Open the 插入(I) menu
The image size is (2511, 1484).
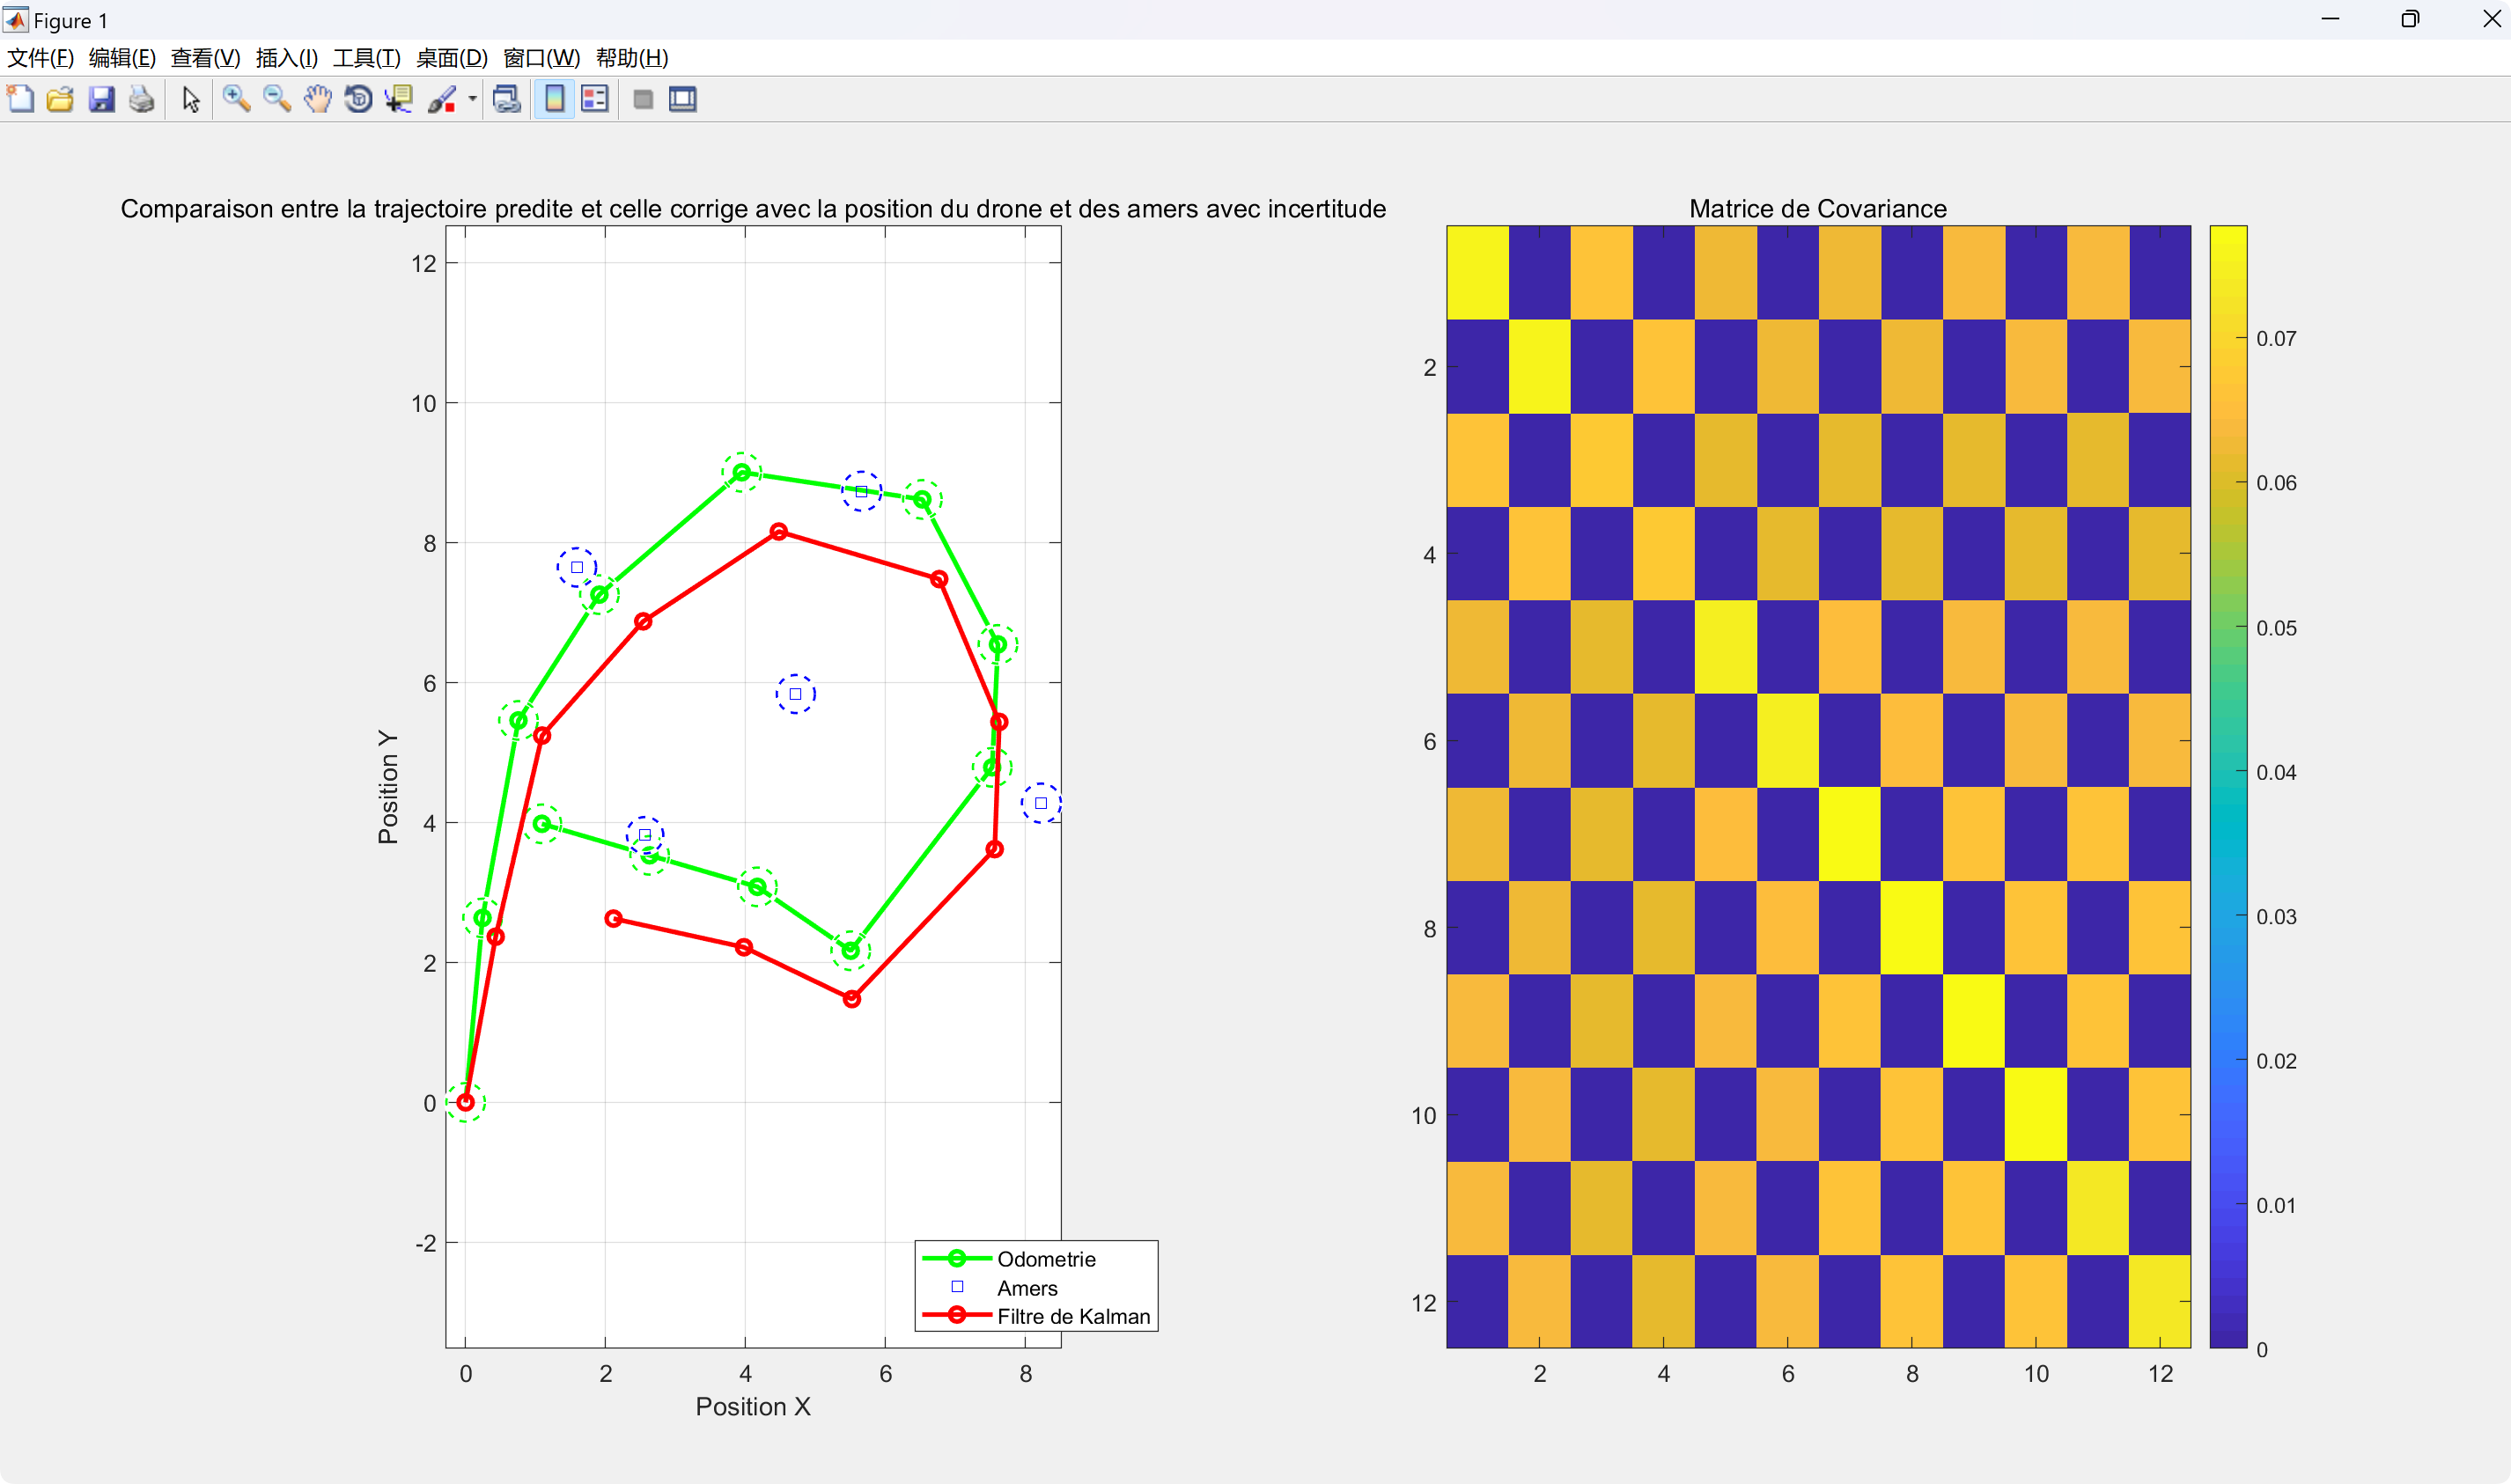pos(286,58)
